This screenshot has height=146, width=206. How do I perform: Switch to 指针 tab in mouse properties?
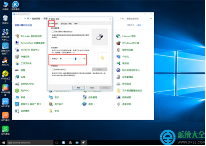(56, 24)
